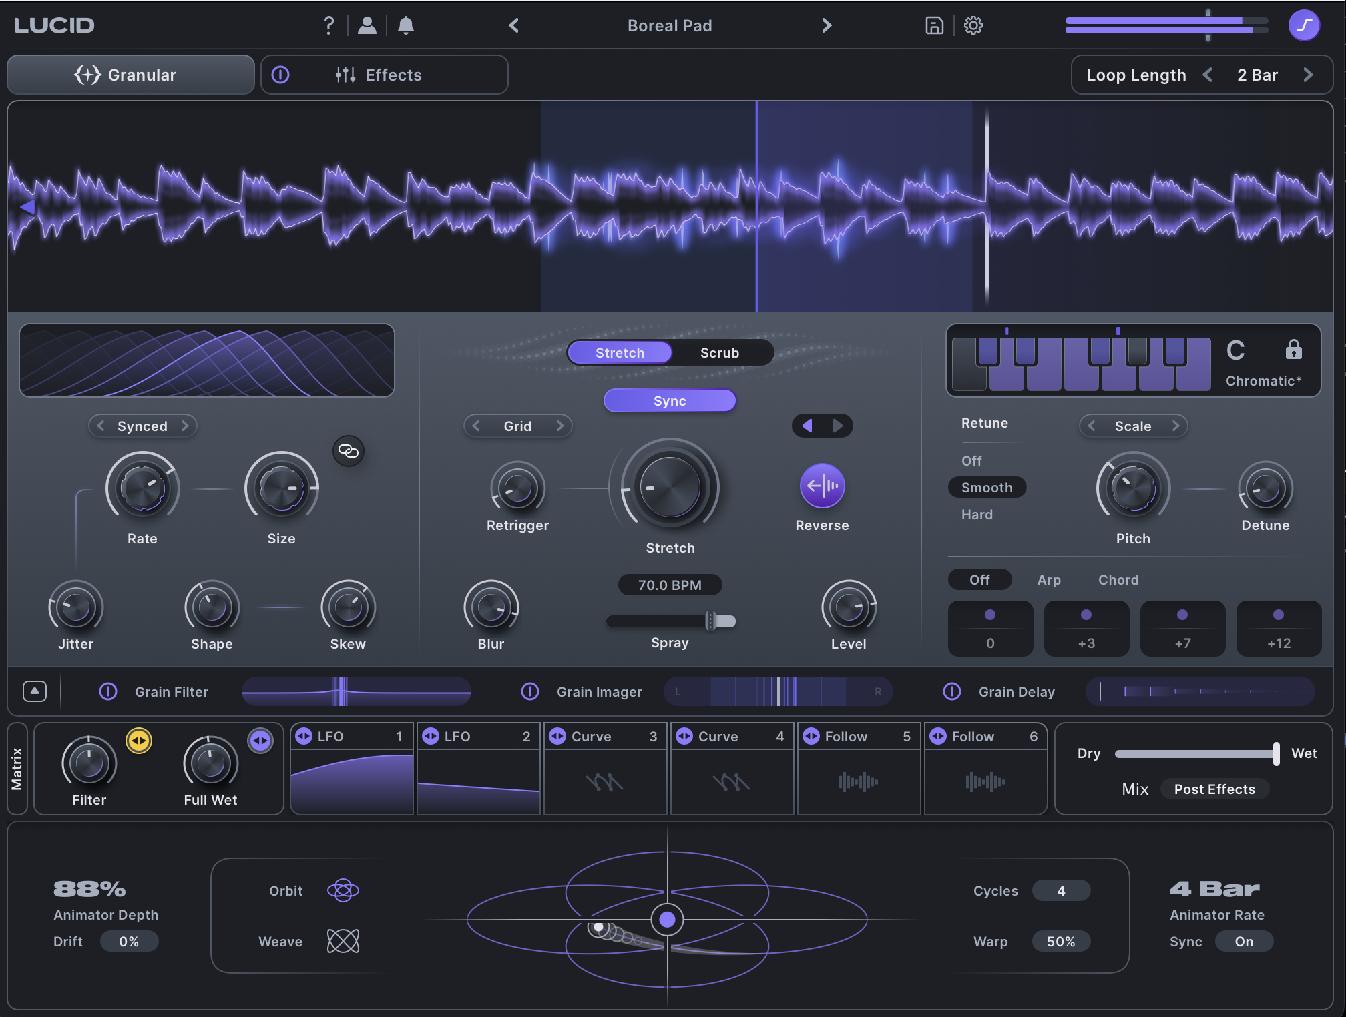Select the Arp mode tab
This screenshot has height=1017, width=1346.
coord(1049,579)
